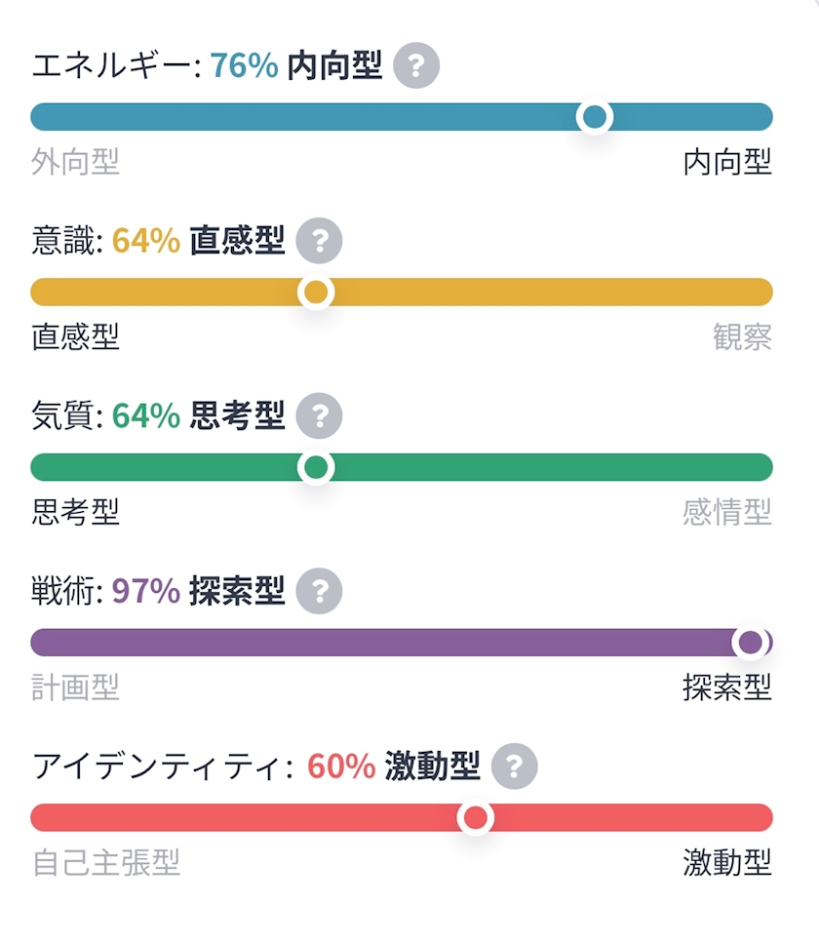Click the 感情型 label under the green bar
819x943 pixels.
click(x=727, y=512)
